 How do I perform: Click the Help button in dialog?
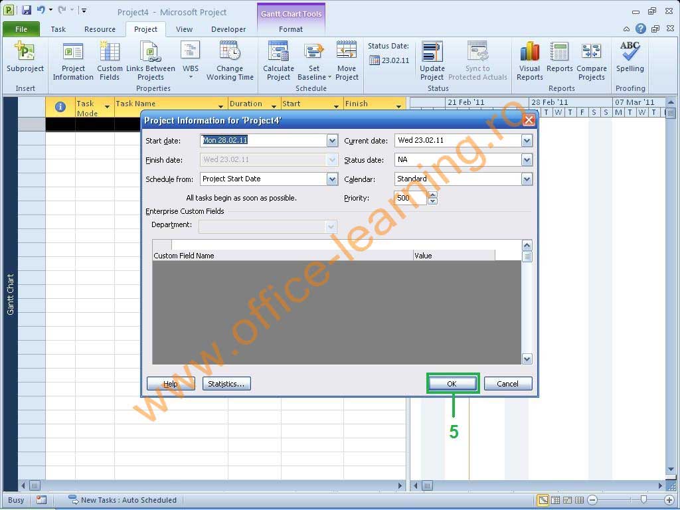click(171, 384)
